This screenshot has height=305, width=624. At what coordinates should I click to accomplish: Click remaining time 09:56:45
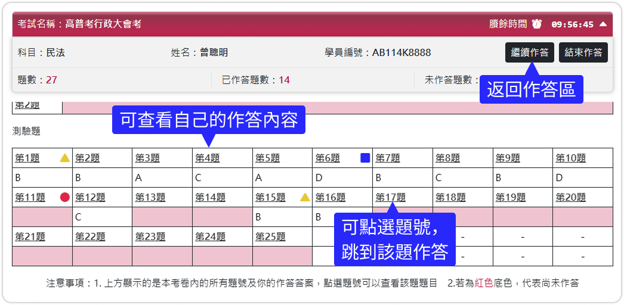click(x=573, y=24)
